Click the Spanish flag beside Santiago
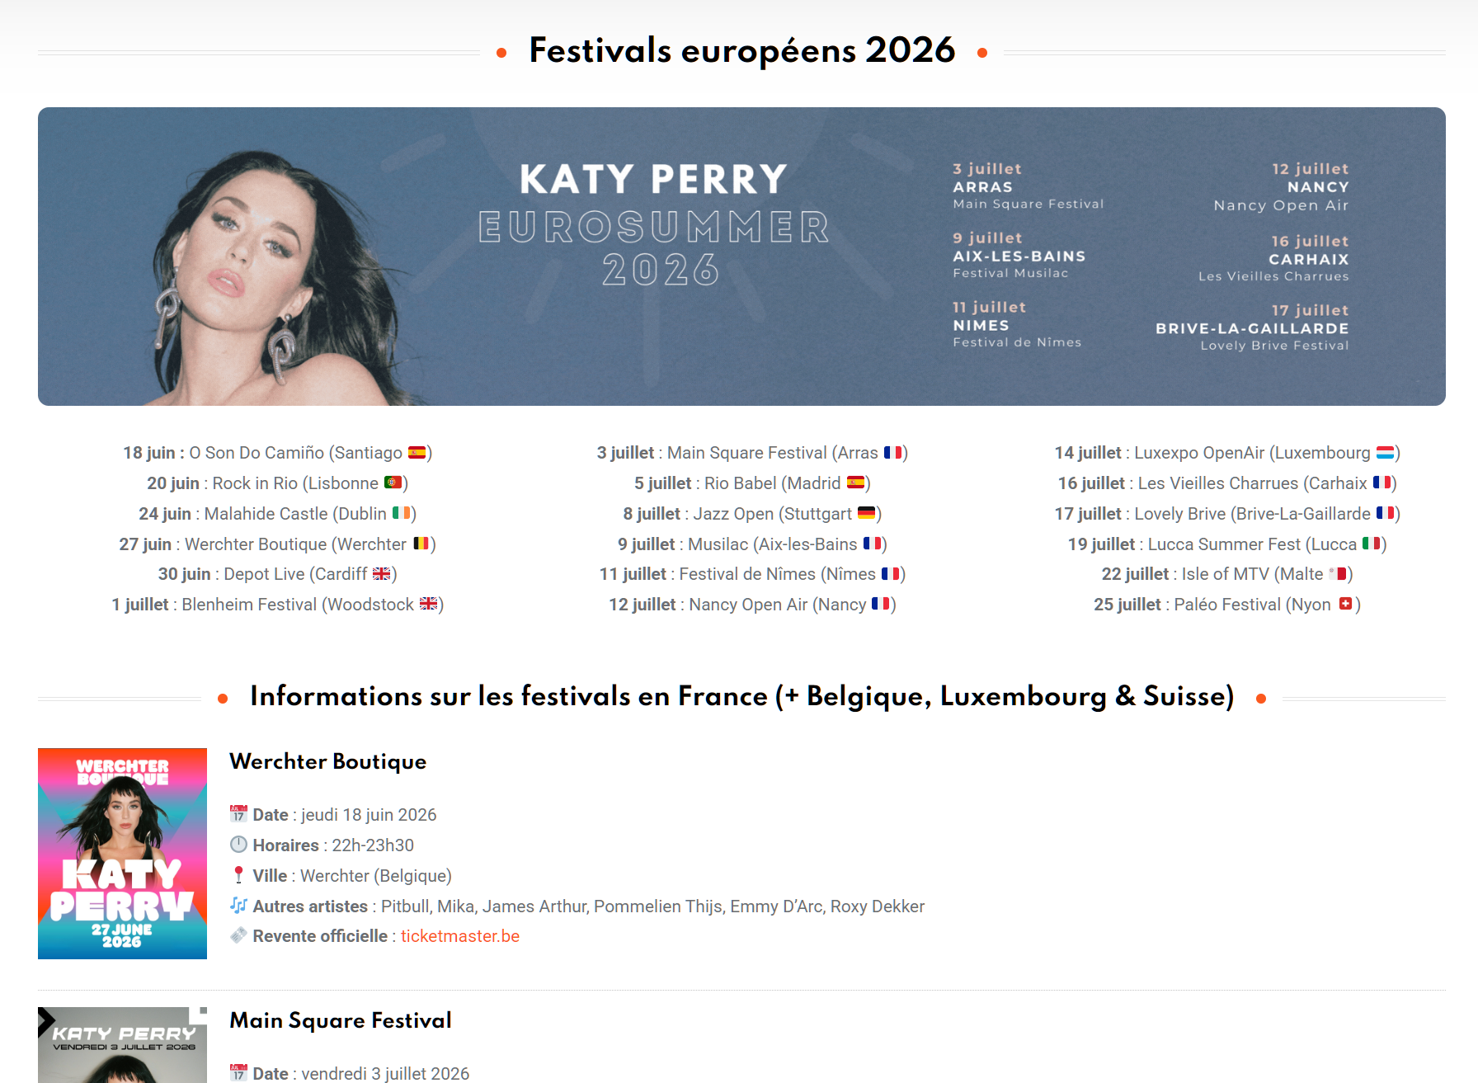 [417, 453]
